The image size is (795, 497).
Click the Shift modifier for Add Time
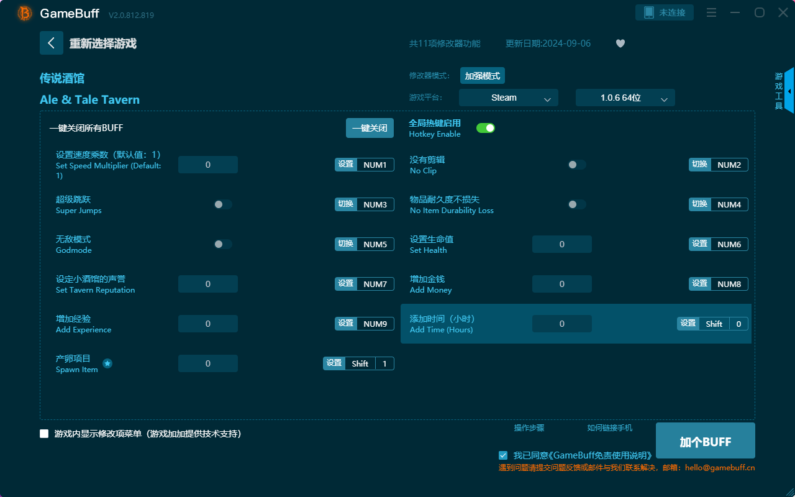click(x=714, y=324)
